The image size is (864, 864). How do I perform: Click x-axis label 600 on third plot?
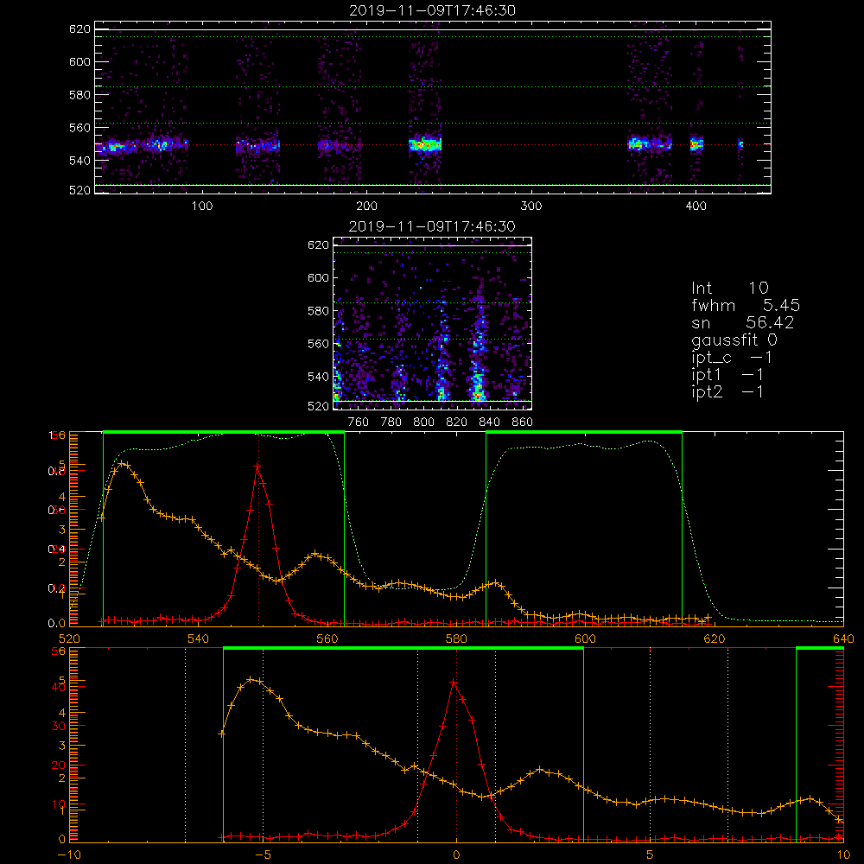585,638
